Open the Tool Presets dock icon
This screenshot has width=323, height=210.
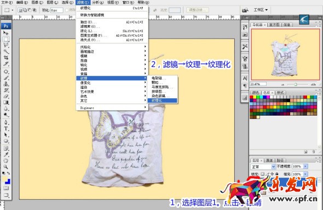point(245,47)
